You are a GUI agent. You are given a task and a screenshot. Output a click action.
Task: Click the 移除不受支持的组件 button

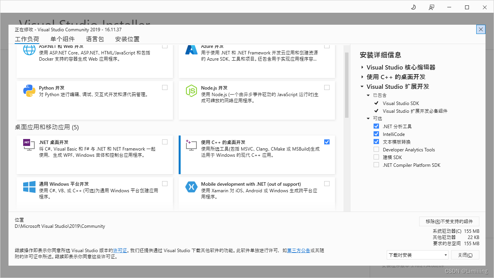[449, 221]
